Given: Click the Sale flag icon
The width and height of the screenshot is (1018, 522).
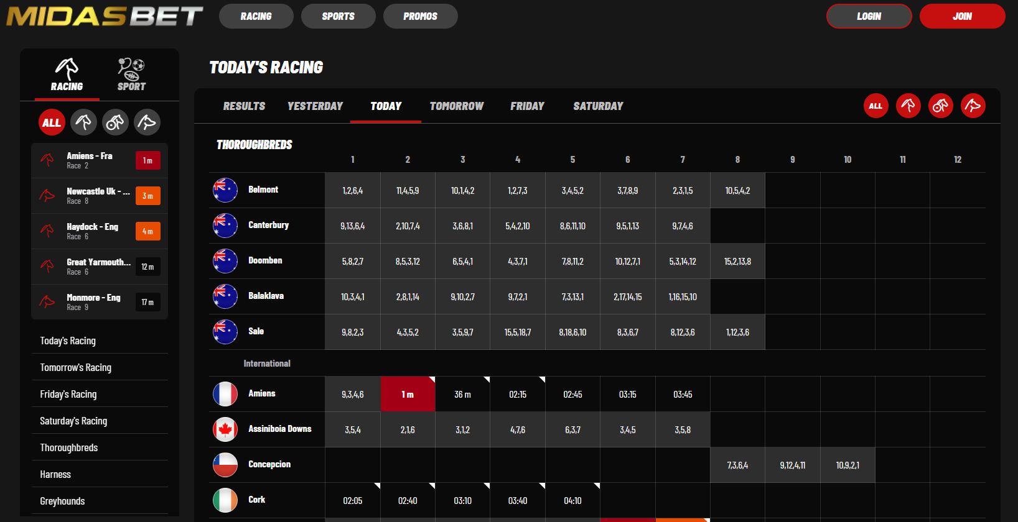Looking at the screenshot, I should tap(225, 332).
